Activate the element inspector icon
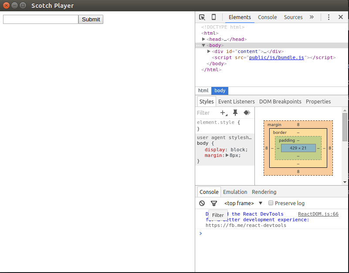This screenshot has width=349, height=273. point(202,17)
